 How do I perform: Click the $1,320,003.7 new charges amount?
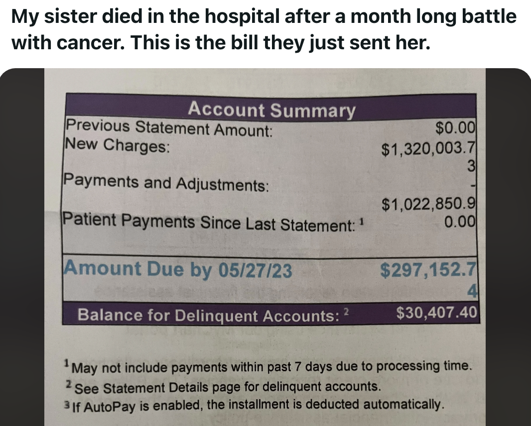click(x=428, y=149)
